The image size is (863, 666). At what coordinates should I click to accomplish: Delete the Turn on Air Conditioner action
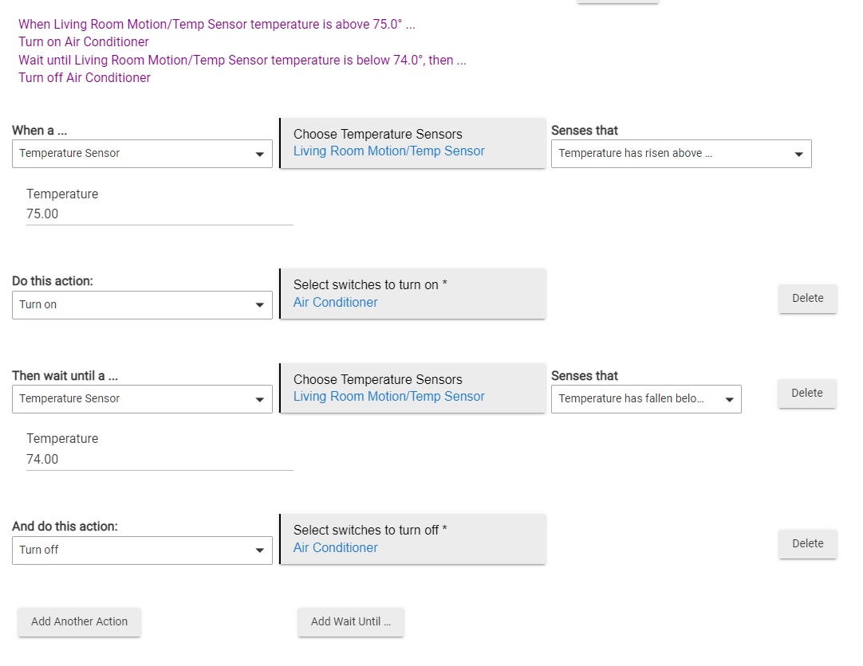[807, 298]
